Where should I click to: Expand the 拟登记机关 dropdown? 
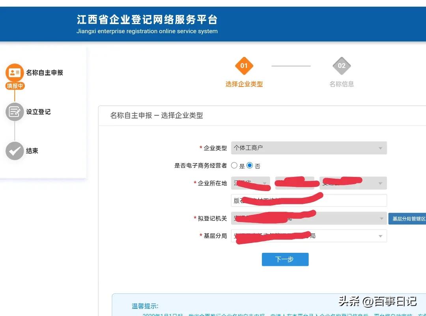click(x=308, y=218)
